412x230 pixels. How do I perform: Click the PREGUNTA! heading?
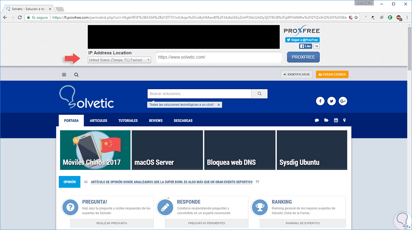point(95,202)
